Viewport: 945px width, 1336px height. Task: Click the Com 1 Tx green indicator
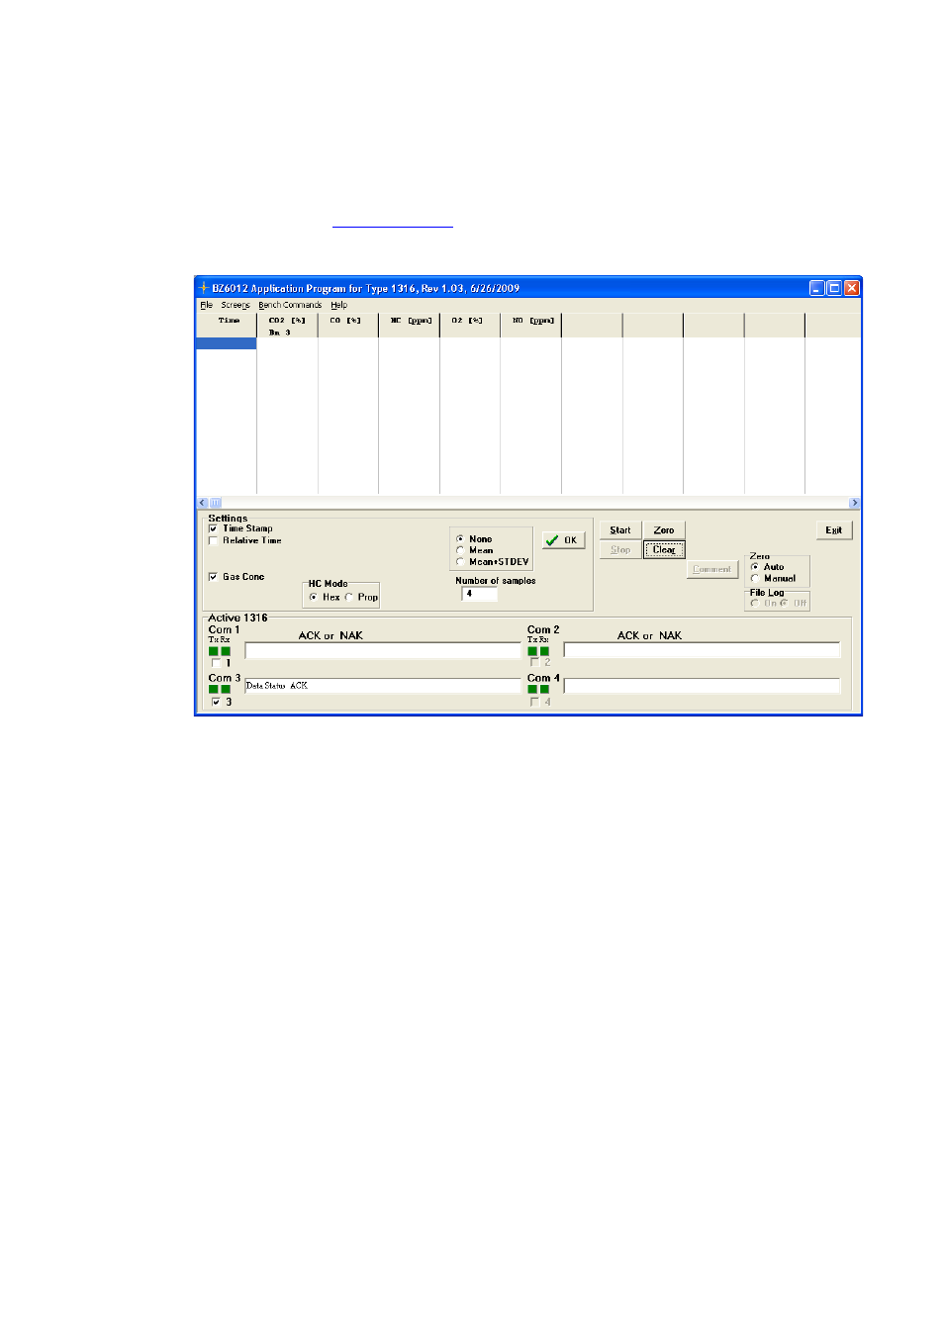point(214,651)
